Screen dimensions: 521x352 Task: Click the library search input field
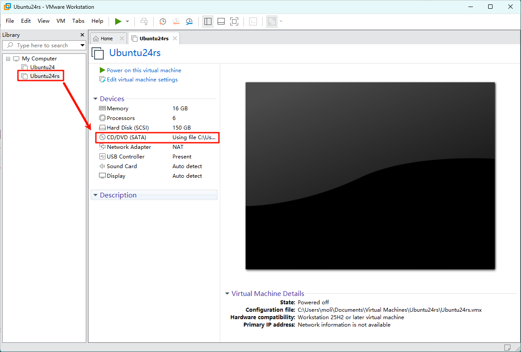[42, 45]
